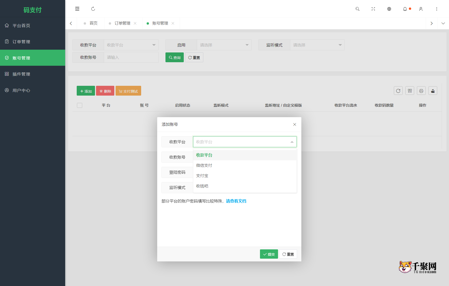This screenshot has width=449, height=286.
Task: Click the 监听地址 / 自定义模版 column header
Action: (283, 105)
